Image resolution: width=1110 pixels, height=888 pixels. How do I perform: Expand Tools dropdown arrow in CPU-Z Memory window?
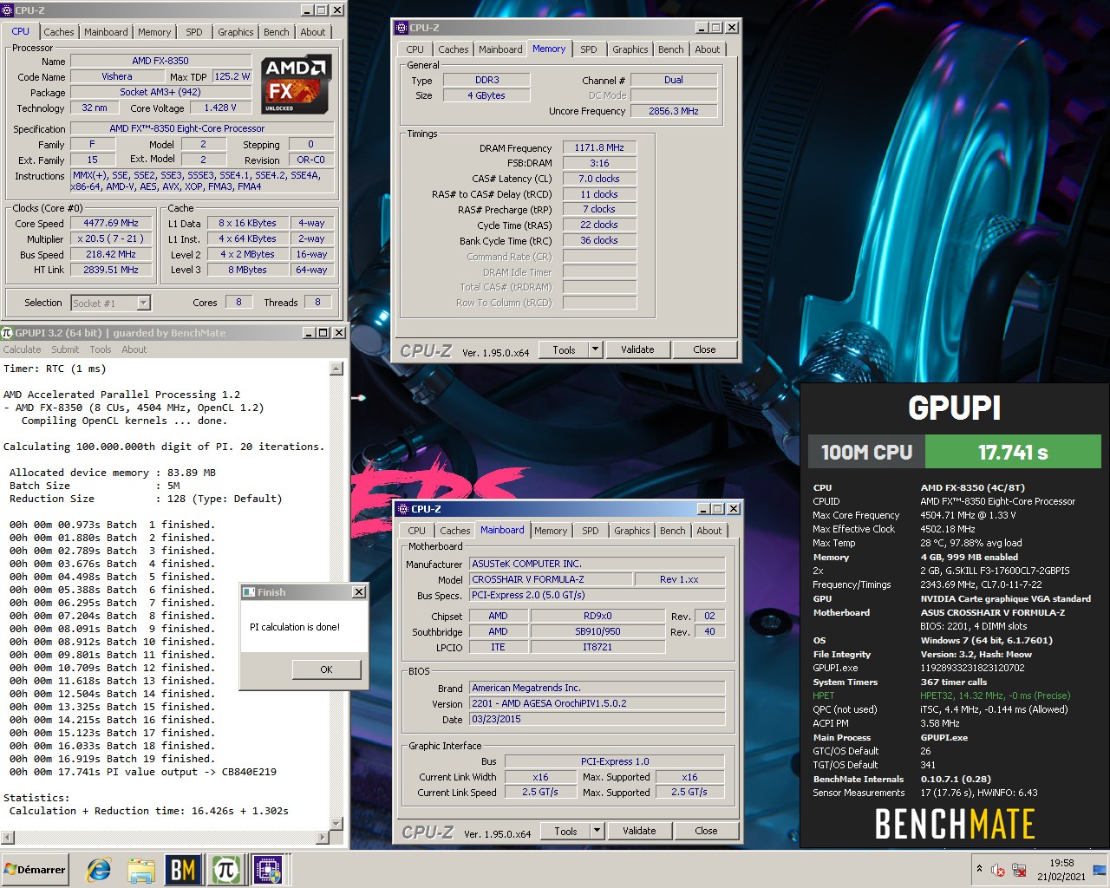[x=595, y=349]
